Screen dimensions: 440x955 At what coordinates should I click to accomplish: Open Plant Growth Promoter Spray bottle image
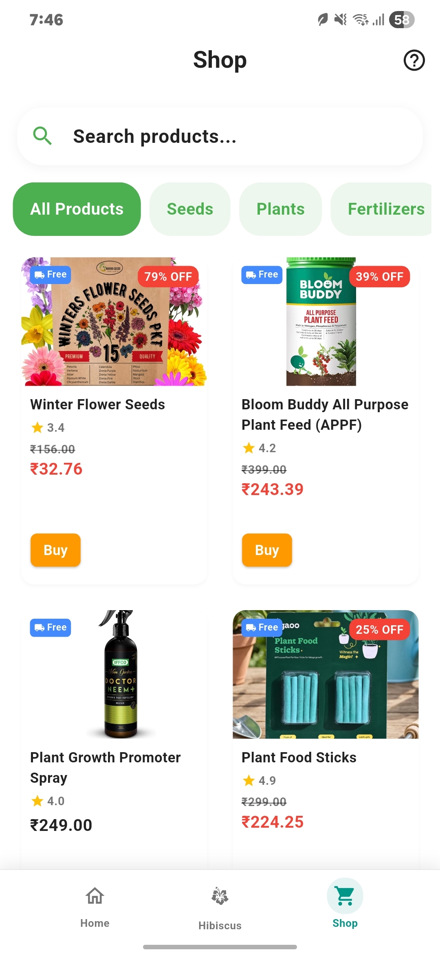click(x=120, y=674)
